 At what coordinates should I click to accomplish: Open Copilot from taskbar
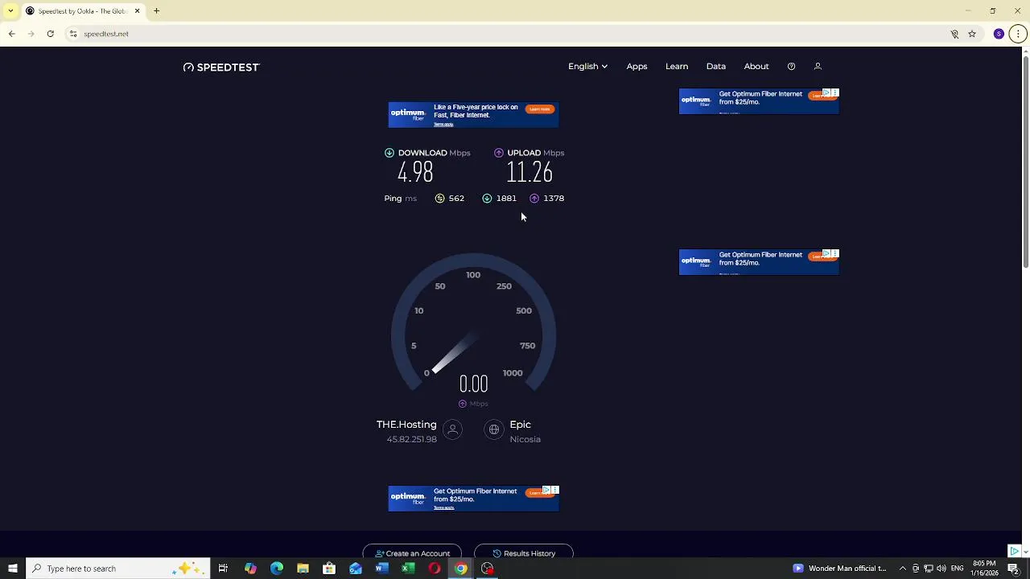pos(250,569)
